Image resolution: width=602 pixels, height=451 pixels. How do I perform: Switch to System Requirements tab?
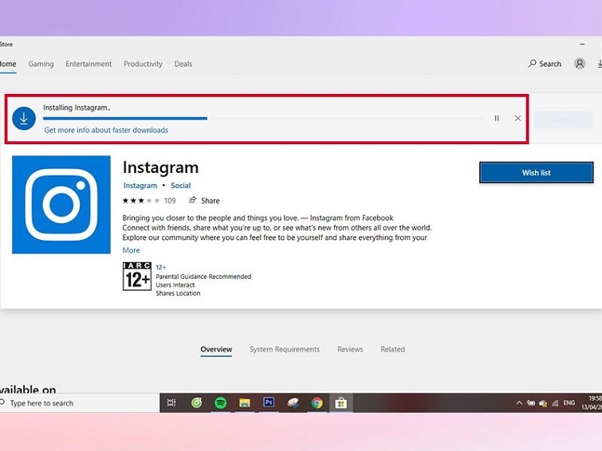285,349
